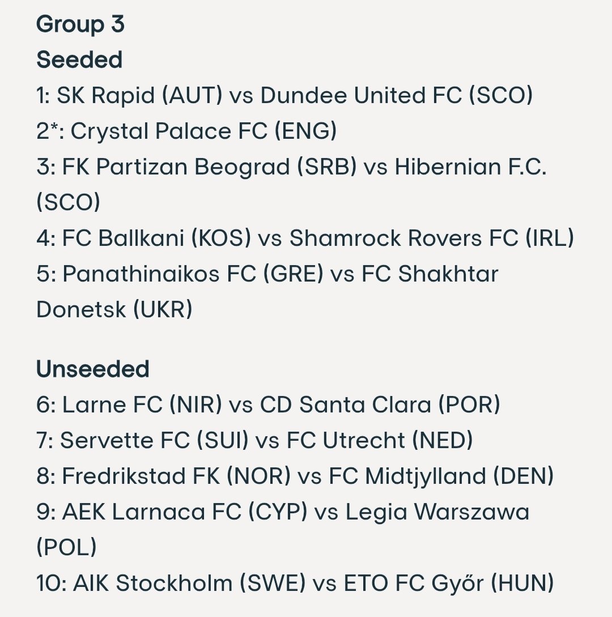Click the Fredrikstad FK vs FC Midtjylland line
This screenshot has width=612, height=617.
coord(295,476)
